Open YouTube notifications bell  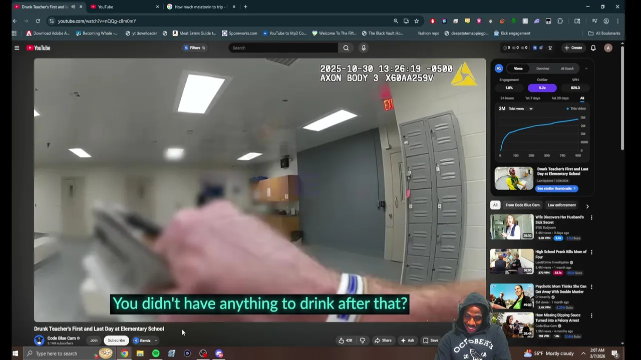coord(593,48)
